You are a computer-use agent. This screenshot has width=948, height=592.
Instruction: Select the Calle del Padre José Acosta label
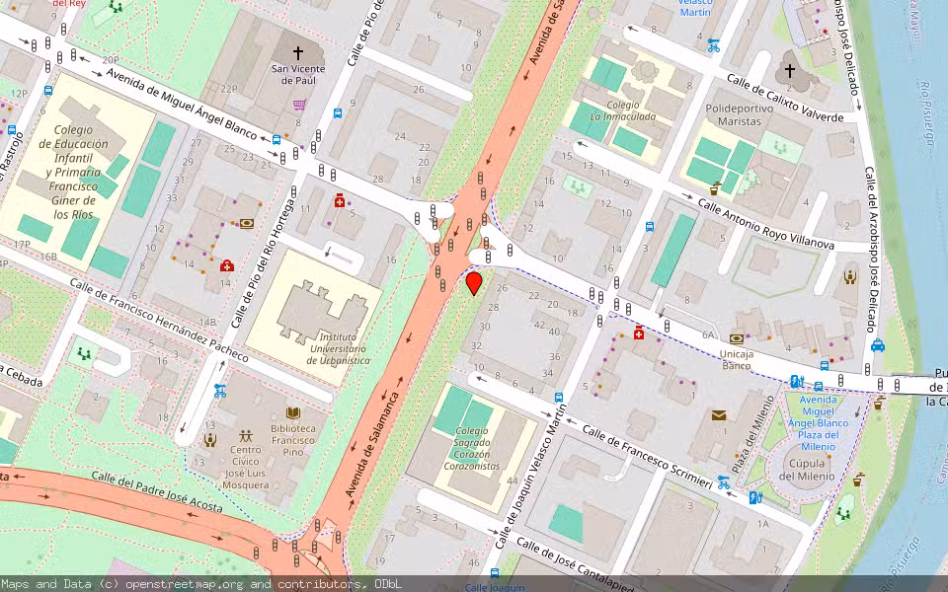tap(157, 491)
